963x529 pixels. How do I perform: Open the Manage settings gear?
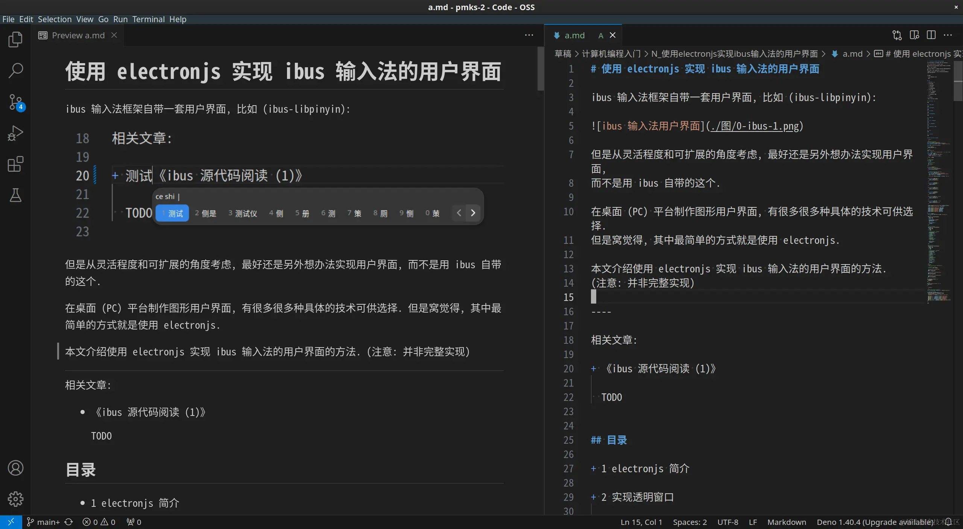(x=15, y=499)
